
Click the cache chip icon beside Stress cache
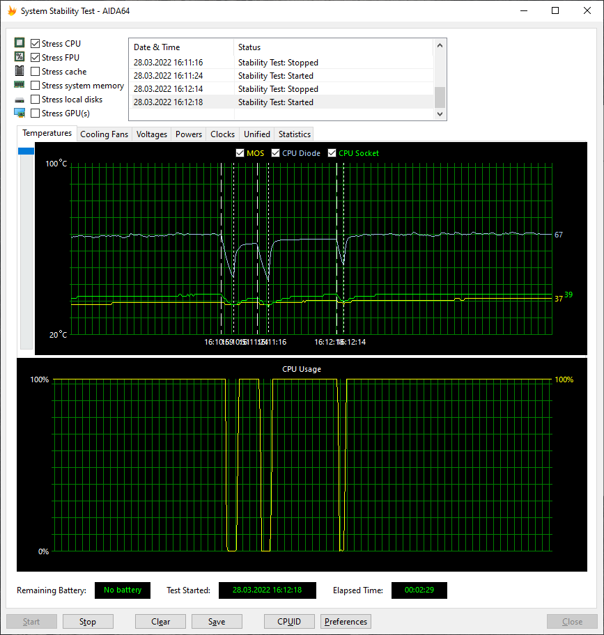pyautogui.click(x=20, y=70)
